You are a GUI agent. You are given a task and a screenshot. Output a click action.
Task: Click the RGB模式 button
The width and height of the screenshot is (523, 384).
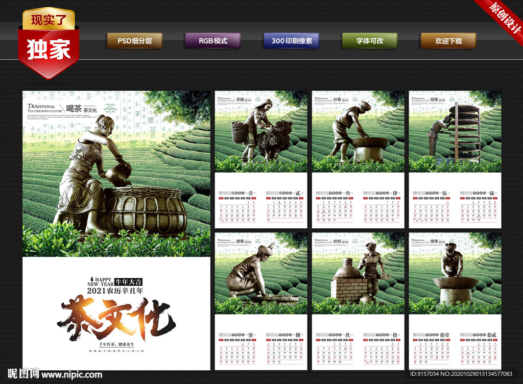[213, 41]
